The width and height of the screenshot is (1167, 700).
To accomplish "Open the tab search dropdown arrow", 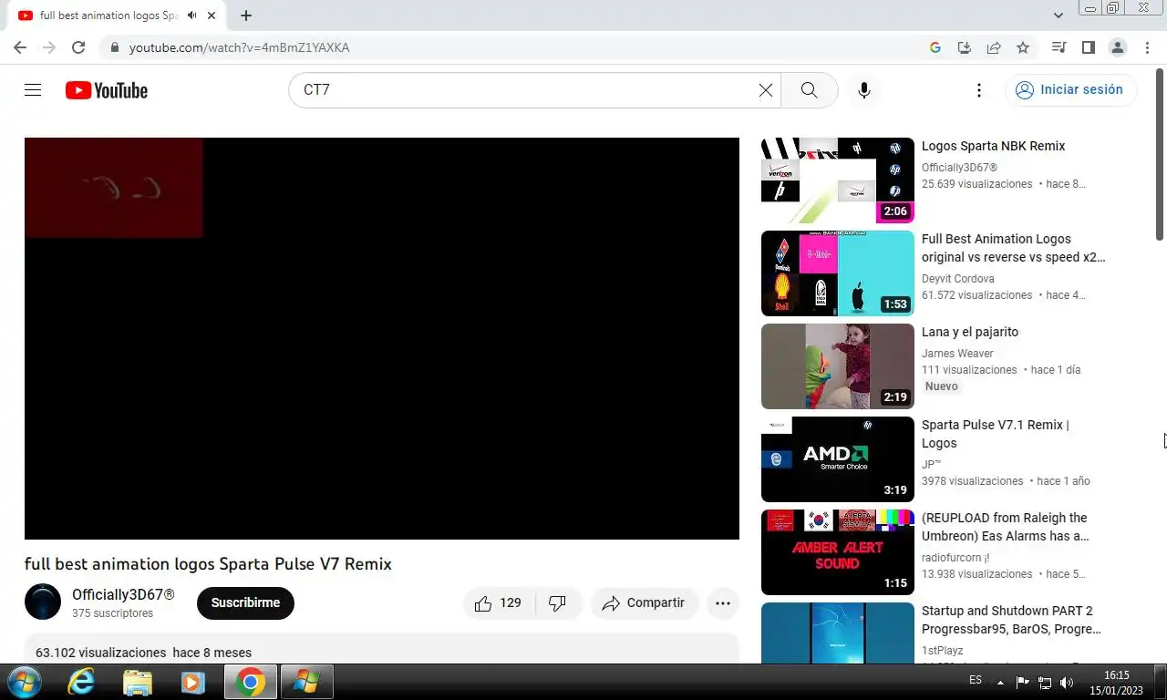I will 1059,15.
